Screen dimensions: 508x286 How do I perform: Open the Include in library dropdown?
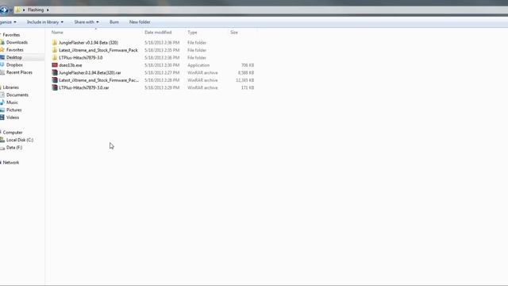click(x=45, y=22)
